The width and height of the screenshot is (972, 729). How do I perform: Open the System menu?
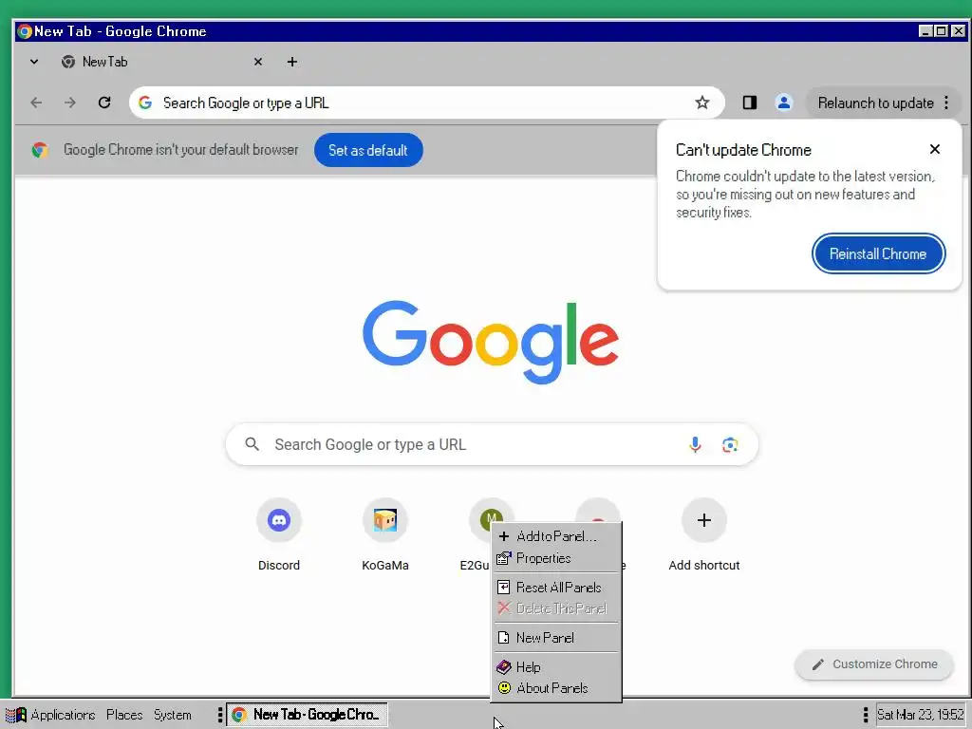[x=173, y=715]
